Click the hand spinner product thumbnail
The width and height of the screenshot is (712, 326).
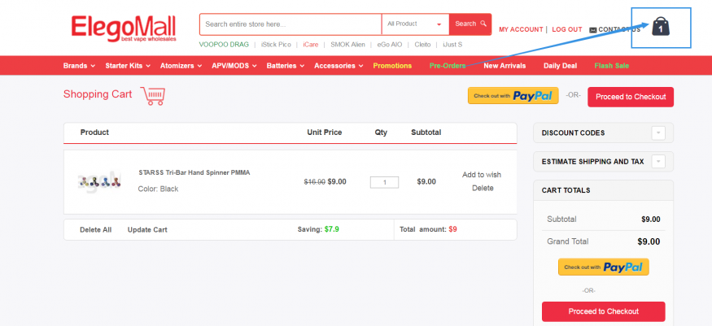click(x=99, y=182)
